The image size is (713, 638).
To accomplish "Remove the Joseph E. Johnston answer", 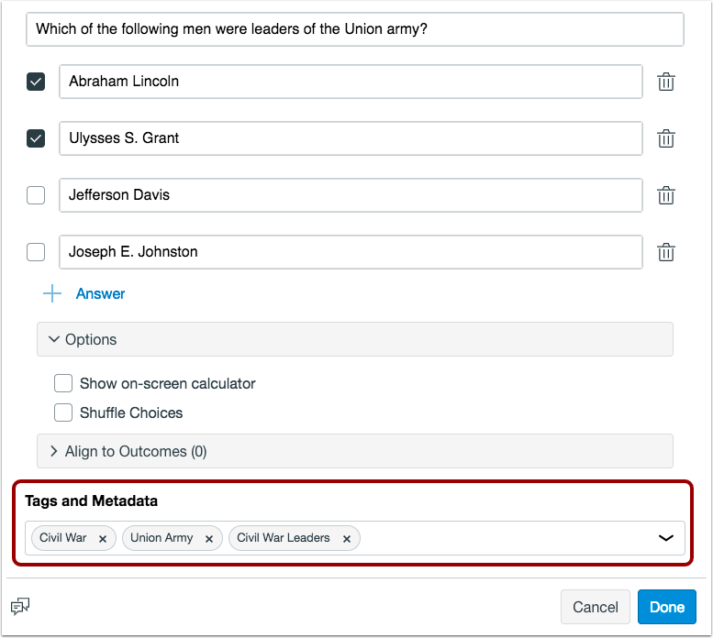I will [x=666, y=252].
